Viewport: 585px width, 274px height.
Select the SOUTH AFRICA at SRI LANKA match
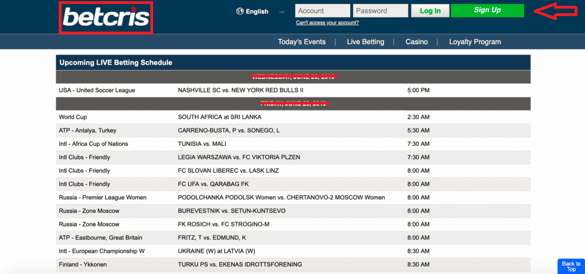pyautogui.click(x=220, y=117)
